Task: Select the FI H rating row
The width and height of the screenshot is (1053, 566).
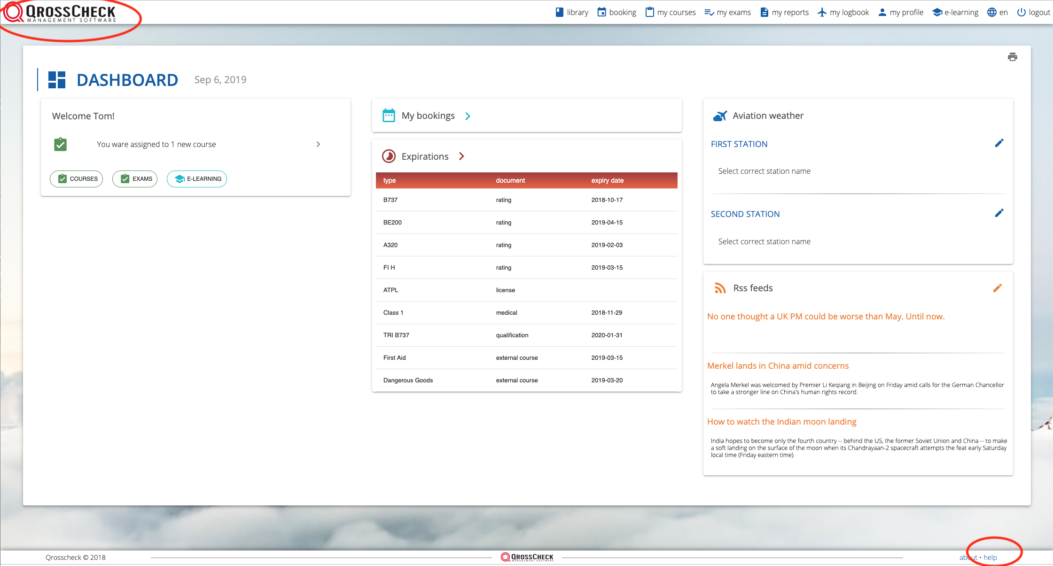Action: [x=526, y=268]
